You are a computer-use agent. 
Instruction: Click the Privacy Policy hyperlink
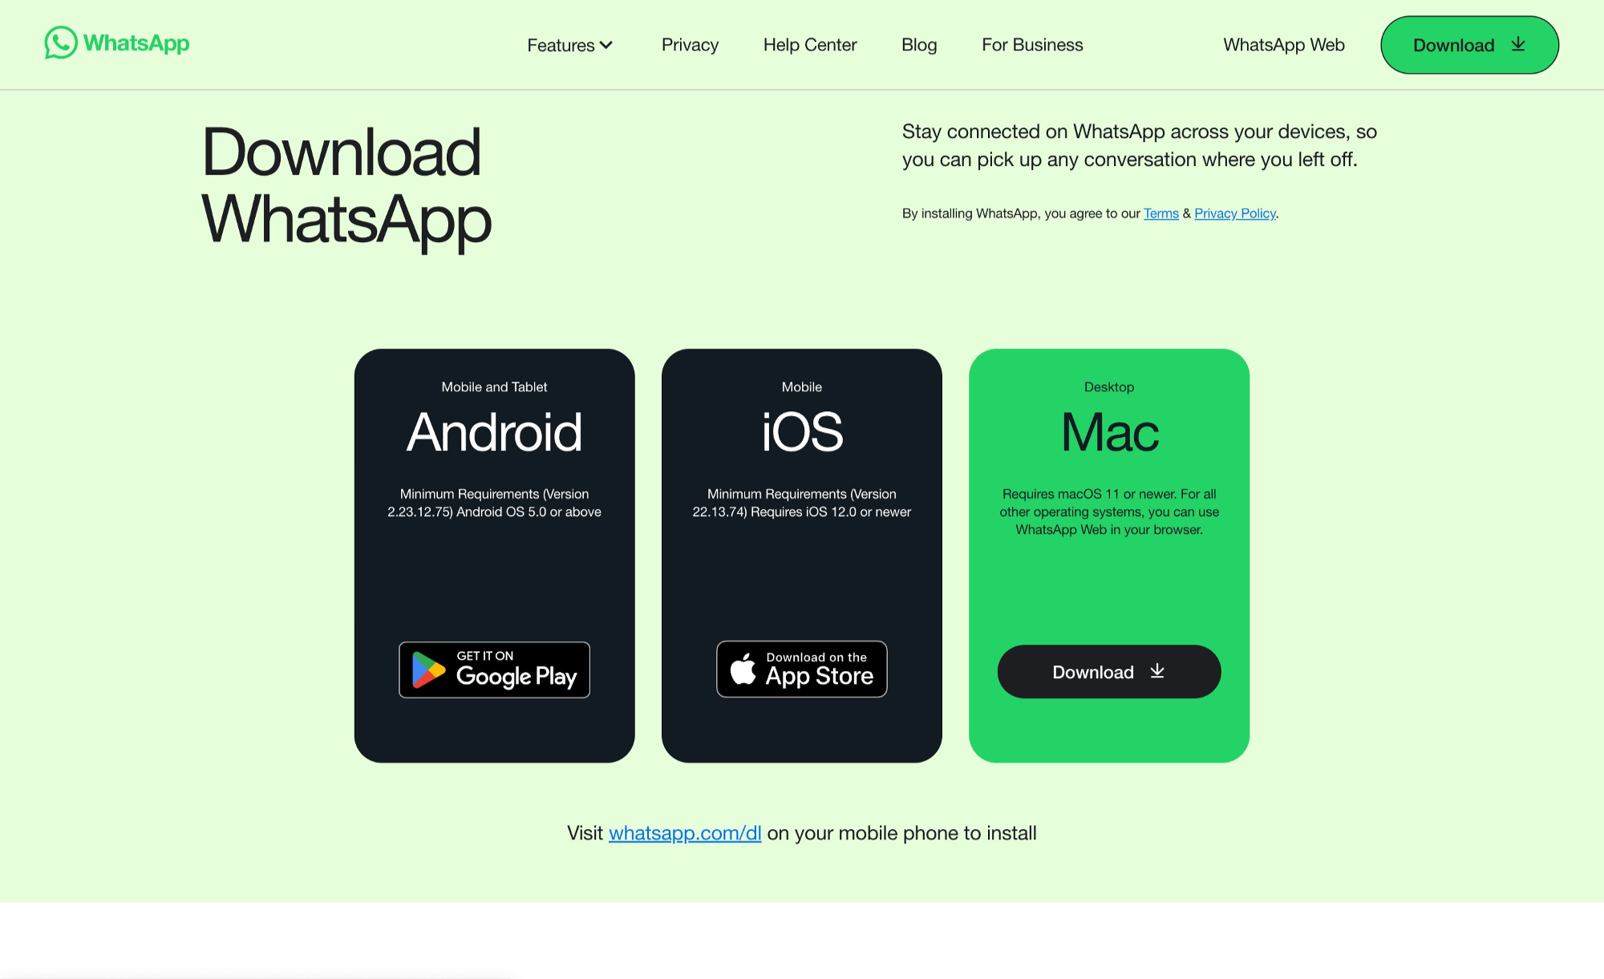[1234, 213]
